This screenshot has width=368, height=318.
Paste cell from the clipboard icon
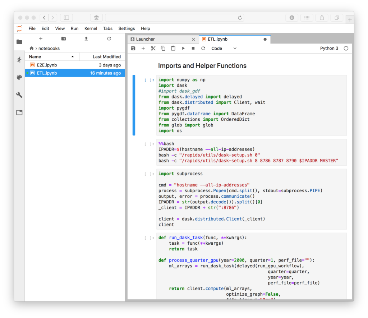coord(173,48)
